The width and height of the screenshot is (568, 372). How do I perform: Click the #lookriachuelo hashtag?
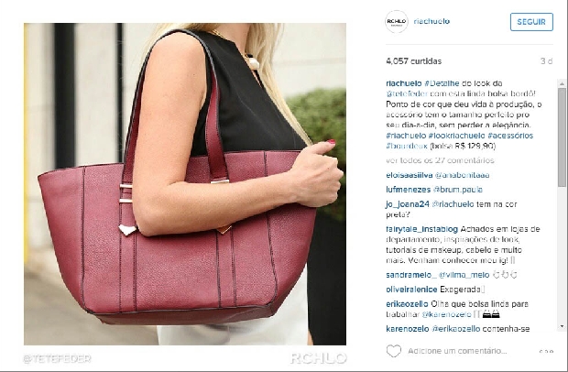pos(456,136)
